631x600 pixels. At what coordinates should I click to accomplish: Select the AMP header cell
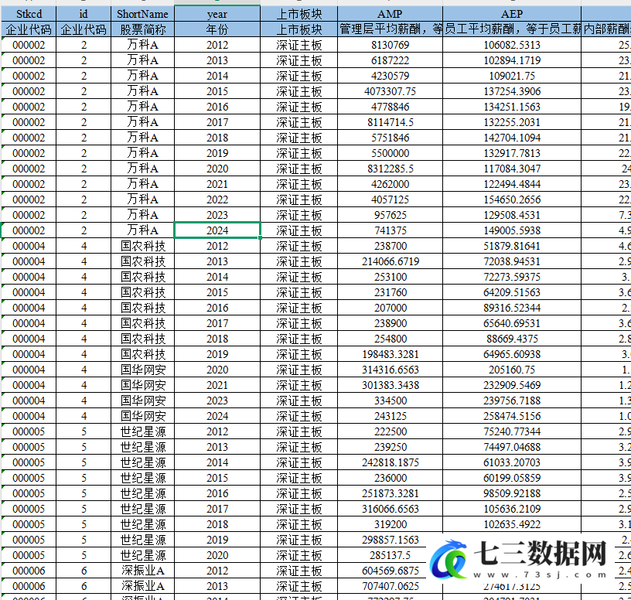390,14
